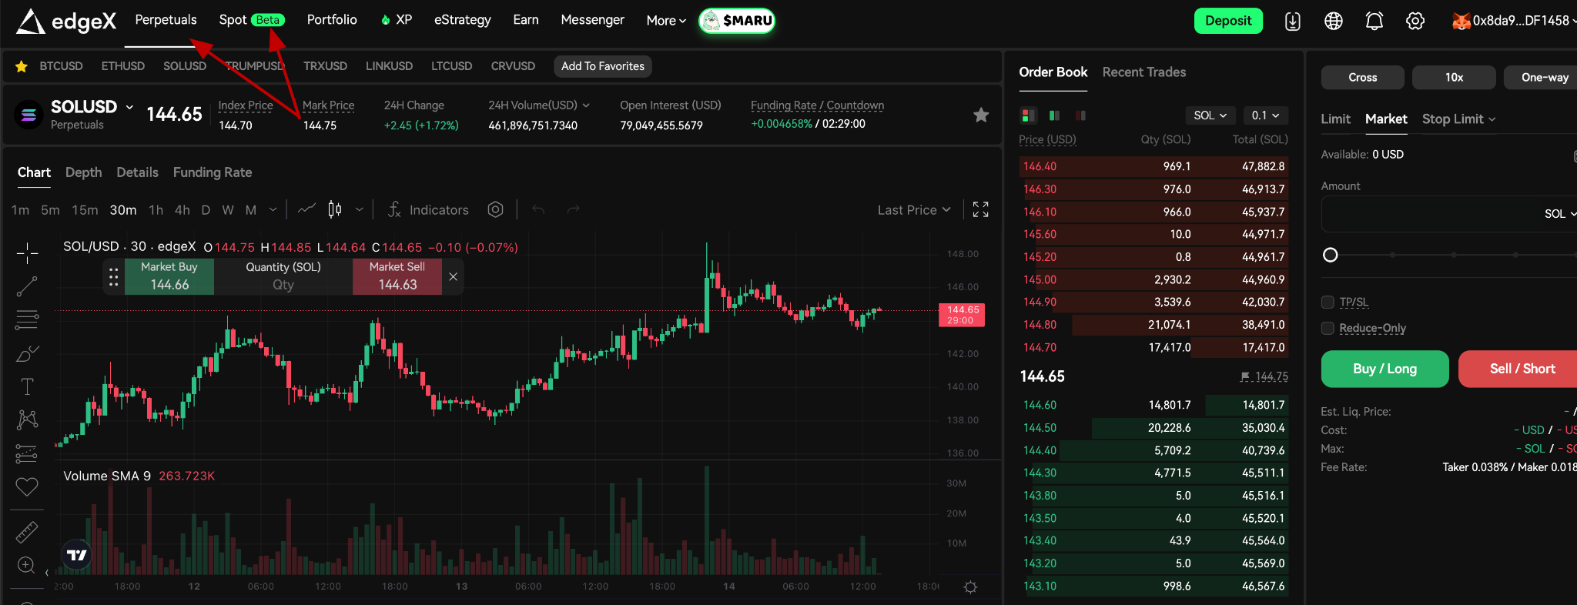Click the amount percentage slider handle
The height and width of the screenshot is (605, 1577).
(1330, 255)
